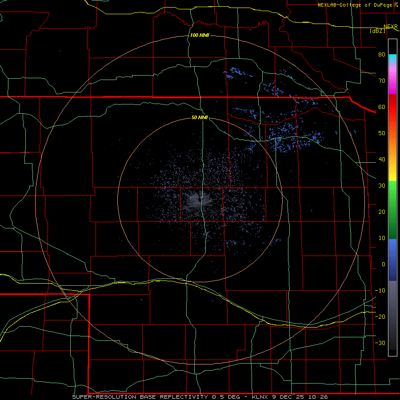
Task: Click the "[dBZ]" units label
Action: (378, 31)
